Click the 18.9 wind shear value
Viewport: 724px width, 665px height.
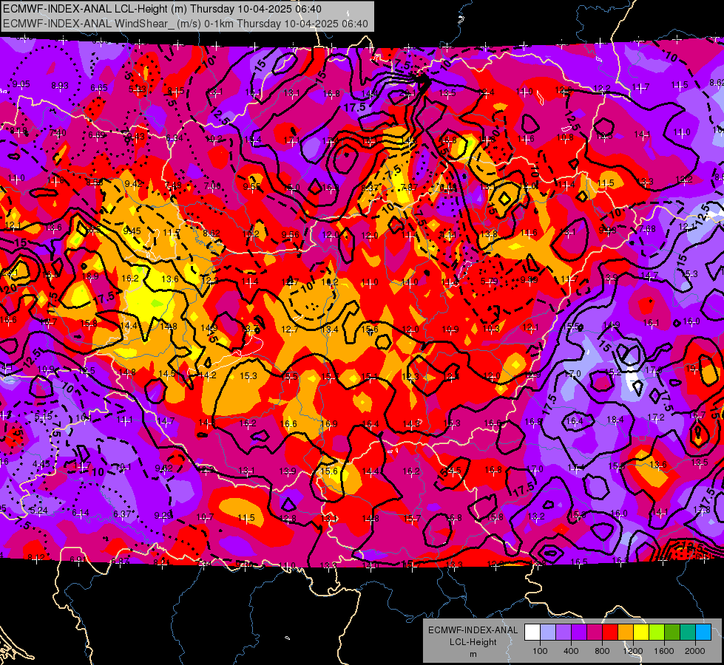[90, 276]
